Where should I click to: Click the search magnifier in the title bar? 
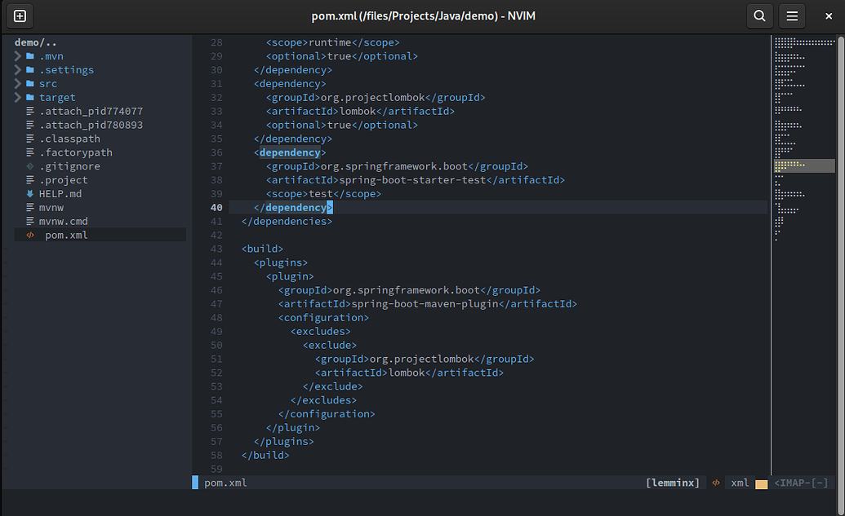click(x=758, y=15)
